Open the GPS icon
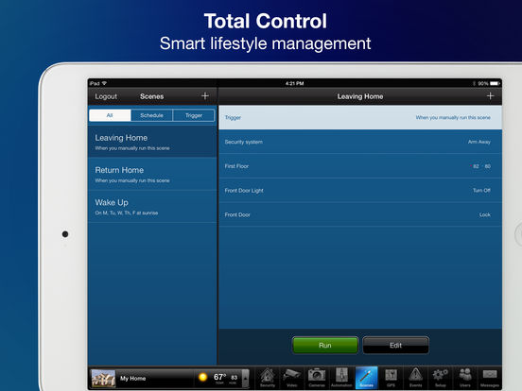The image size is (522, 391). 391,378
